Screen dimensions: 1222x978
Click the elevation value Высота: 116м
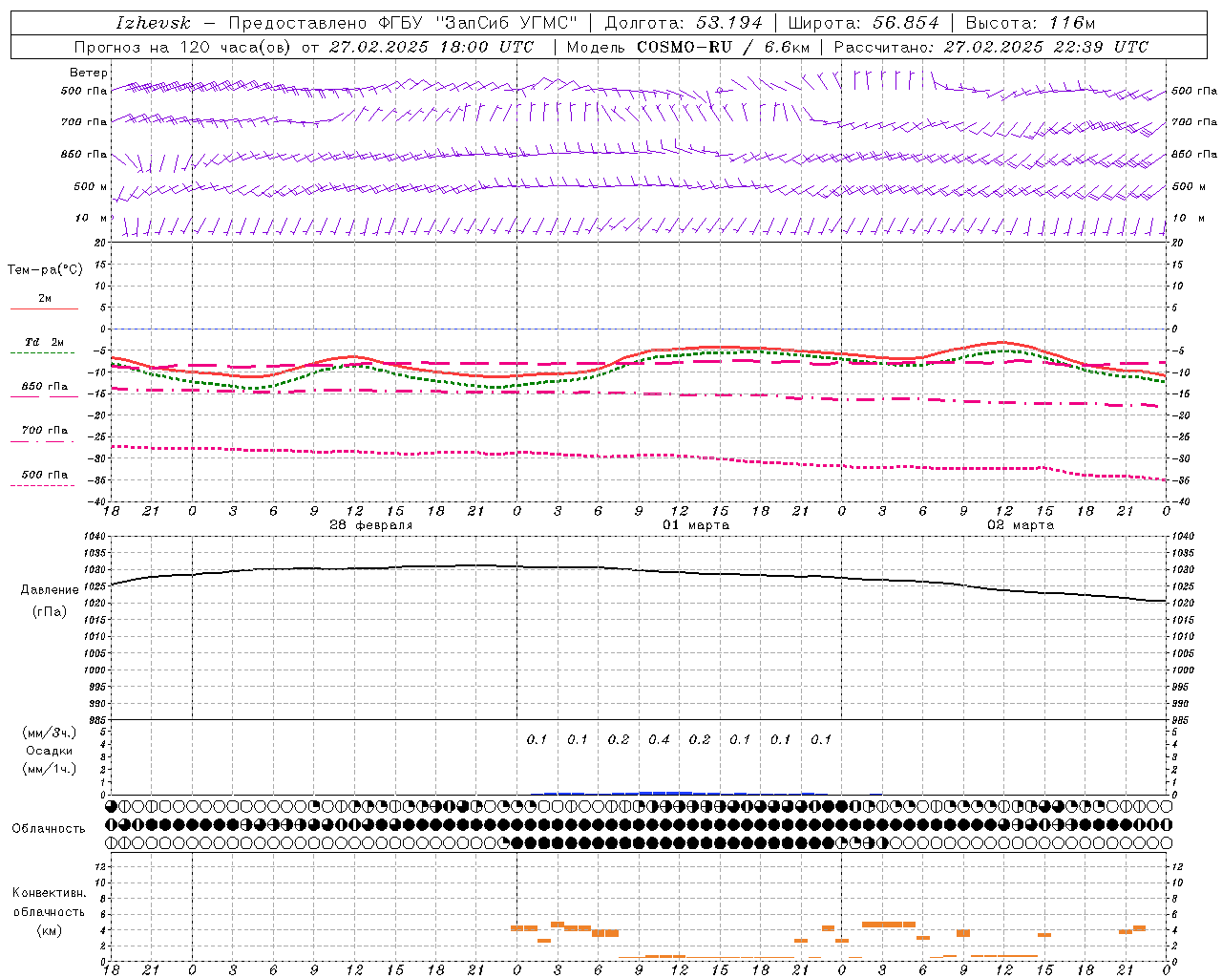pos(1030,23)
